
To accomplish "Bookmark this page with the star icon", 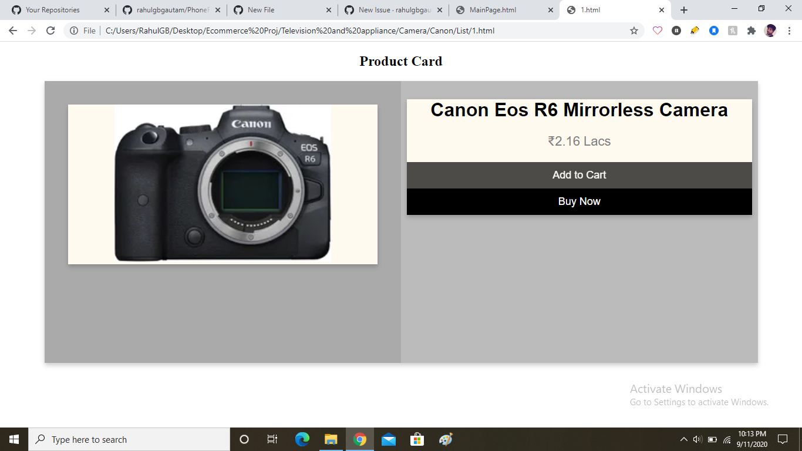I will 634,31.
